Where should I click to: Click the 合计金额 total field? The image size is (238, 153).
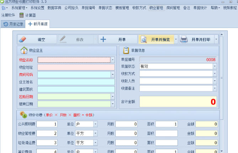click(178, 102)
